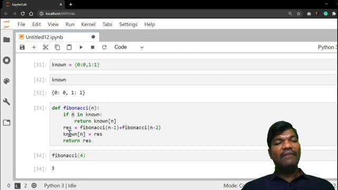Click input cell 32 containing known
This screenshot has height=190, width=338.
click(193, 80)
